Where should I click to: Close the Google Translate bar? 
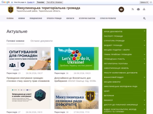pos(151,2)
